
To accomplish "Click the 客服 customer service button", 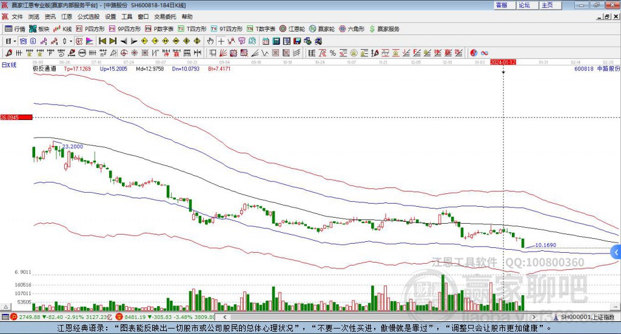I will click(x=502, y=5).
